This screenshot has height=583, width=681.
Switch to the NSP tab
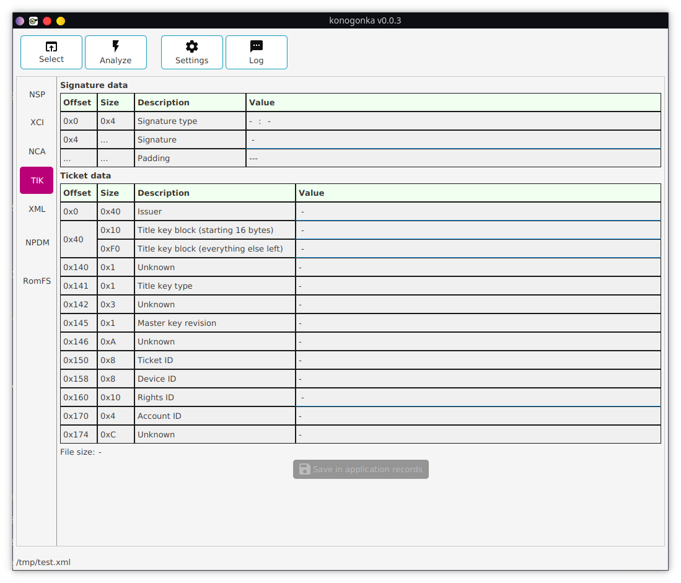tap(37, 94)
